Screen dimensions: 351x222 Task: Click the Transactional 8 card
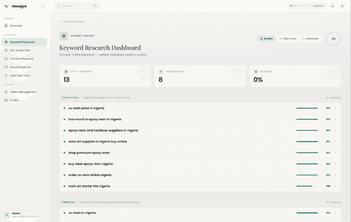pos(200,76)
